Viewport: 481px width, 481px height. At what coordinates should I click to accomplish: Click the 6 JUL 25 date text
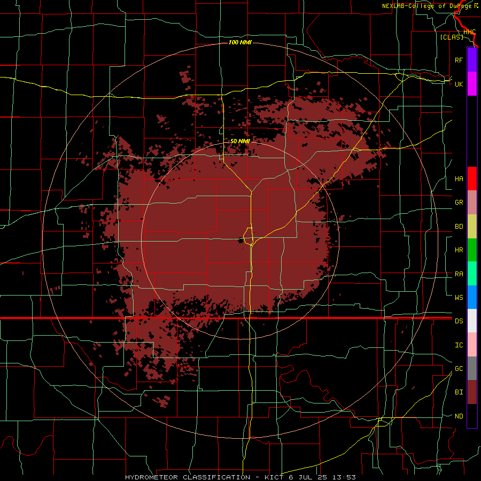tap(308, 477)
